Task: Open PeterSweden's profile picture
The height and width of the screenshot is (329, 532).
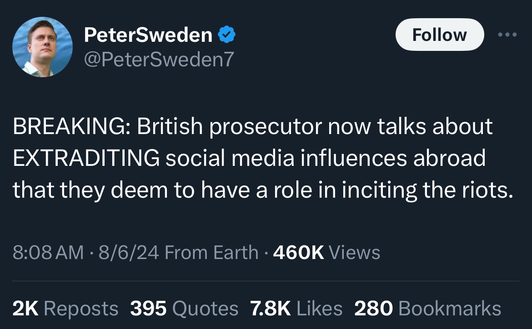Action: coord(42,47)
